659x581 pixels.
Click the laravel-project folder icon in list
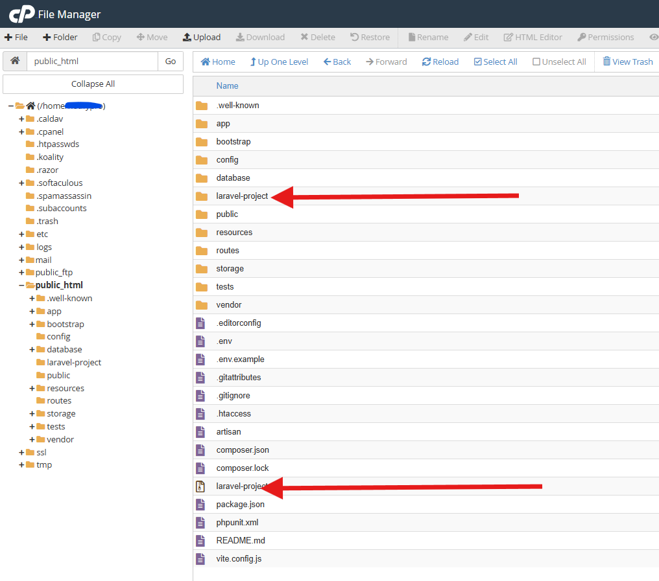(x=202, y=196)
